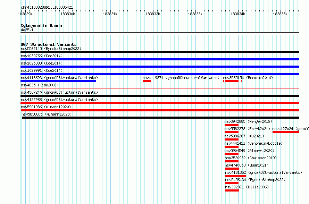The height and width of the screenshot is (204, 309).
Task: Click the right arrowhead of the ruler
Action: [298, 11]
